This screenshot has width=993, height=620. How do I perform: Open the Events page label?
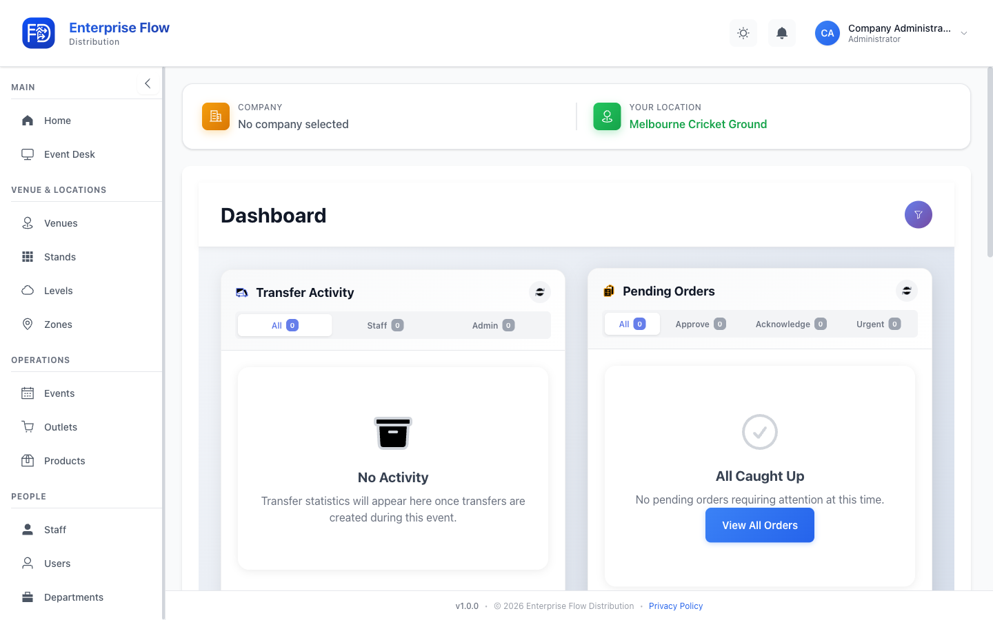pyautogui.click(x=59, y=393)
